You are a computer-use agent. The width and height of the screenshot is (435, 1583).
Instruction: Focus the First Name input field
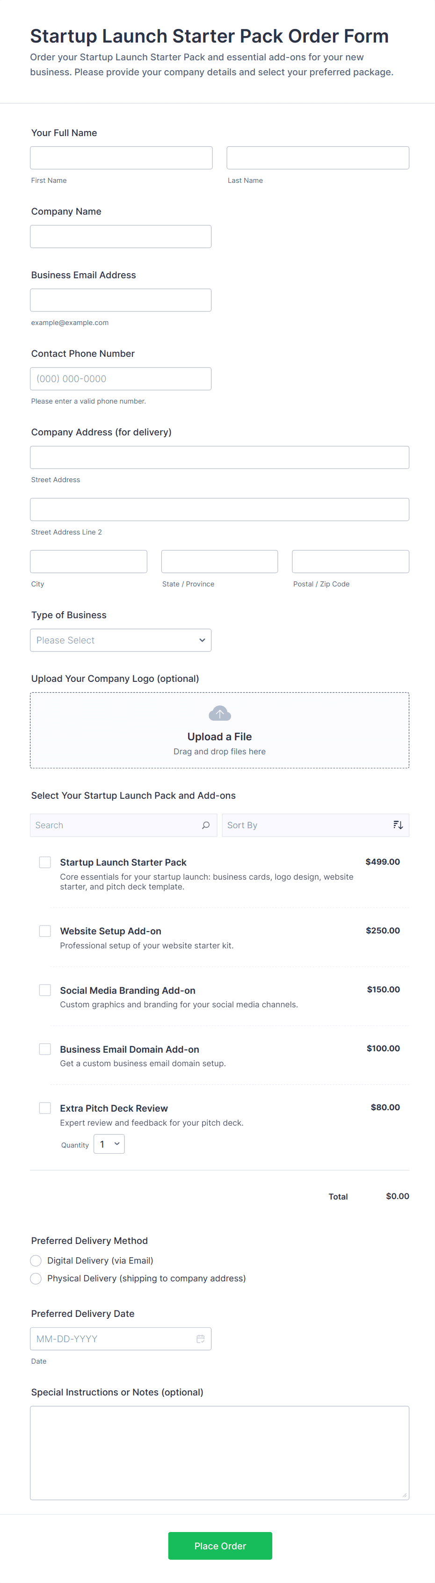[121, 158]
